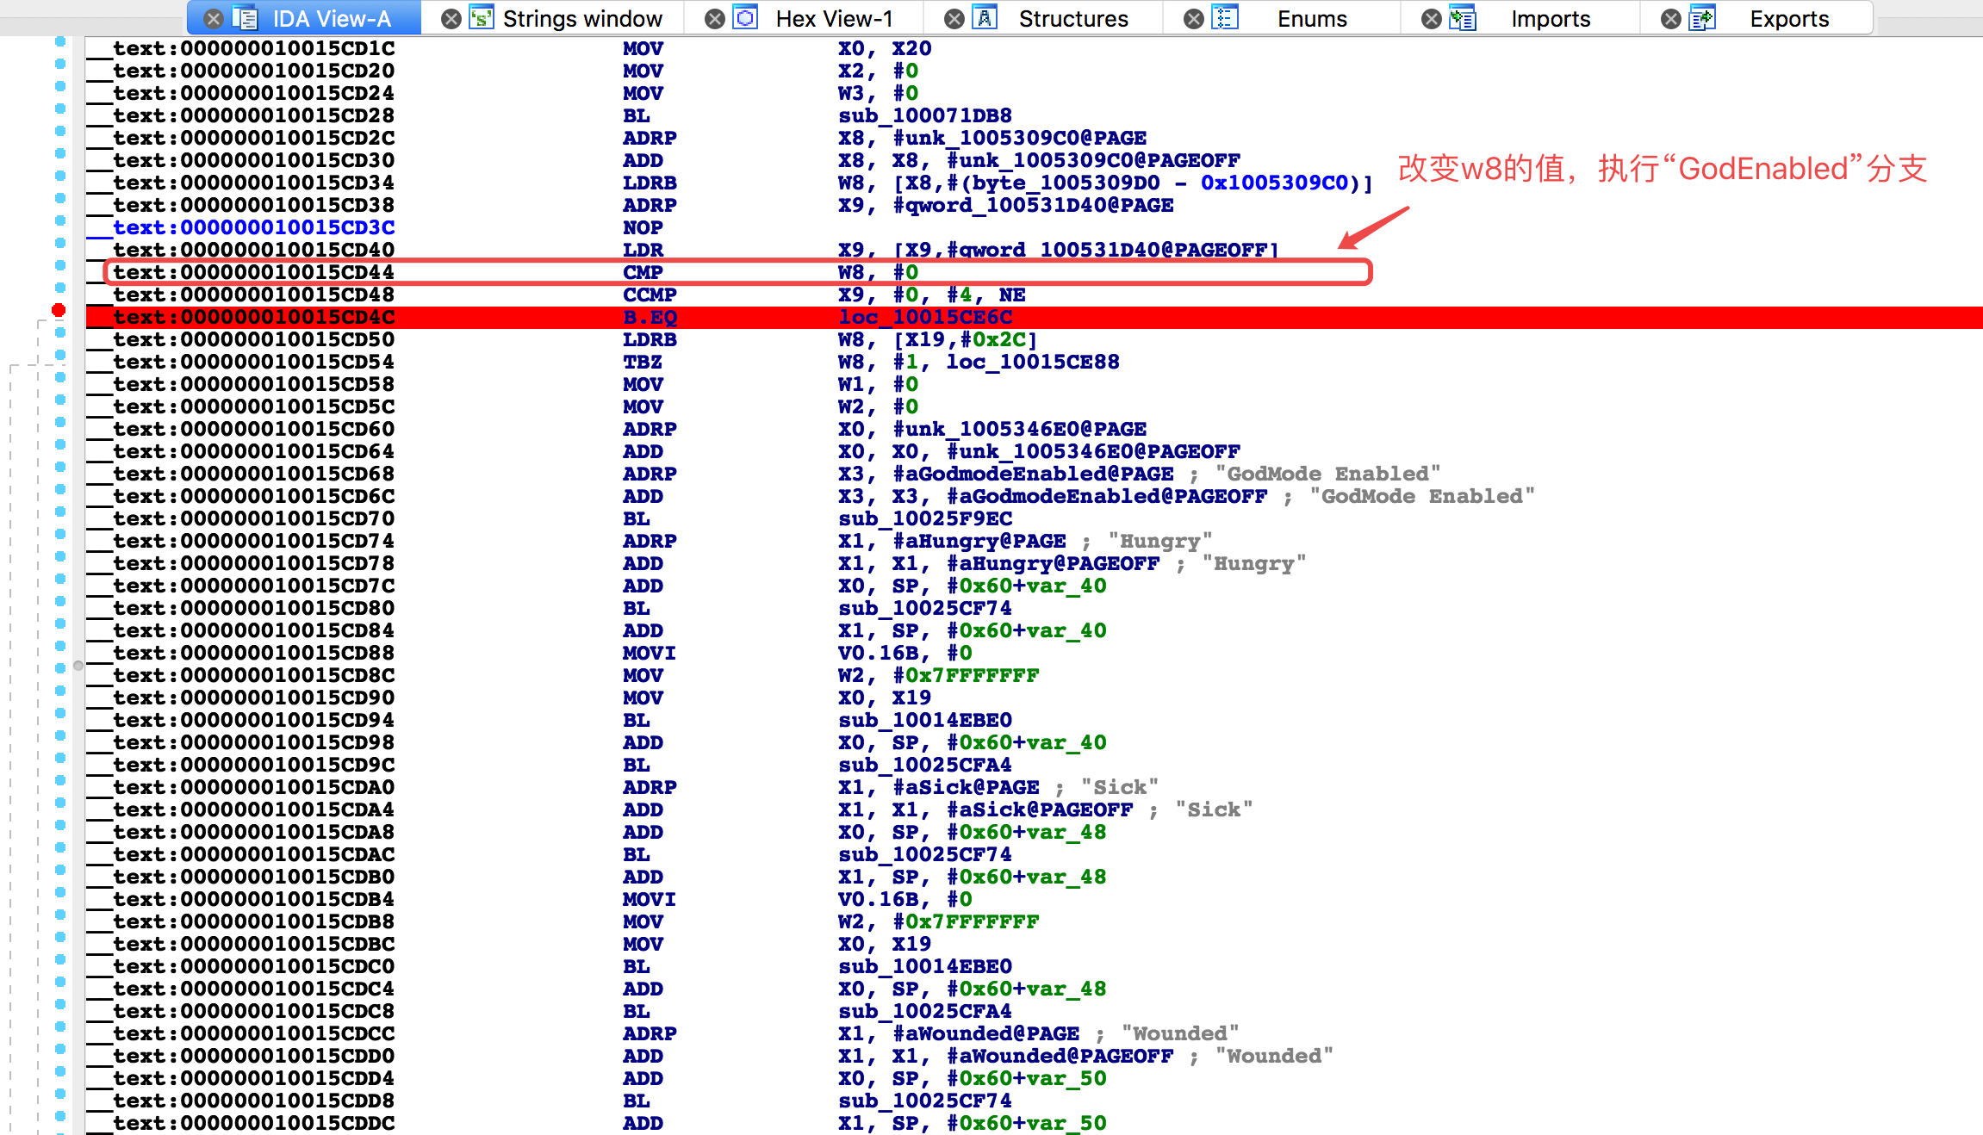Click the Structures tab icon
The height and width of the screenshot is (1135, 1983).
point(985,18)
